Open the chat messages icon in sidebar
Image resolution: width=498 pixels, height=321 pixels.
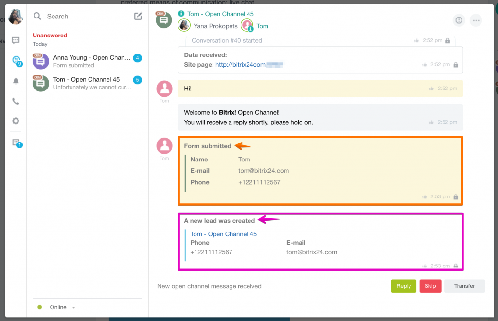pos(16,40)
